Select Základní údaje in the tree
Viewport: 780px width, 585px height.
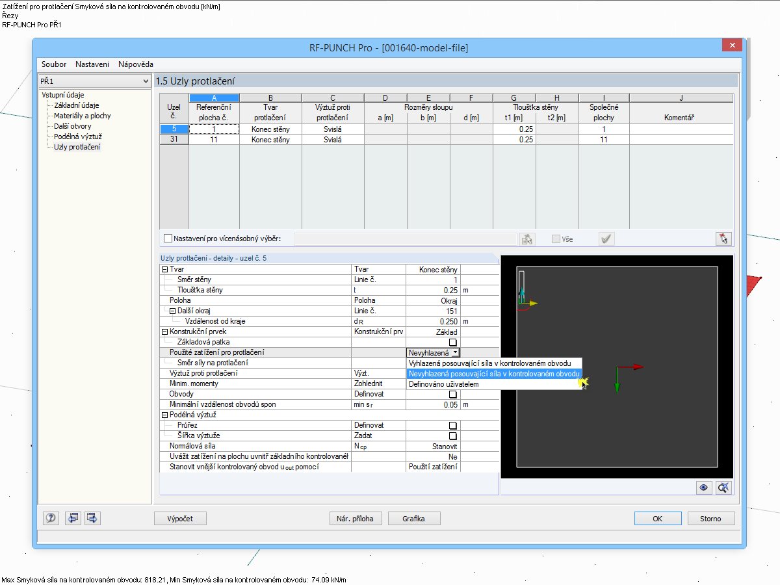(x=77, y=105)
